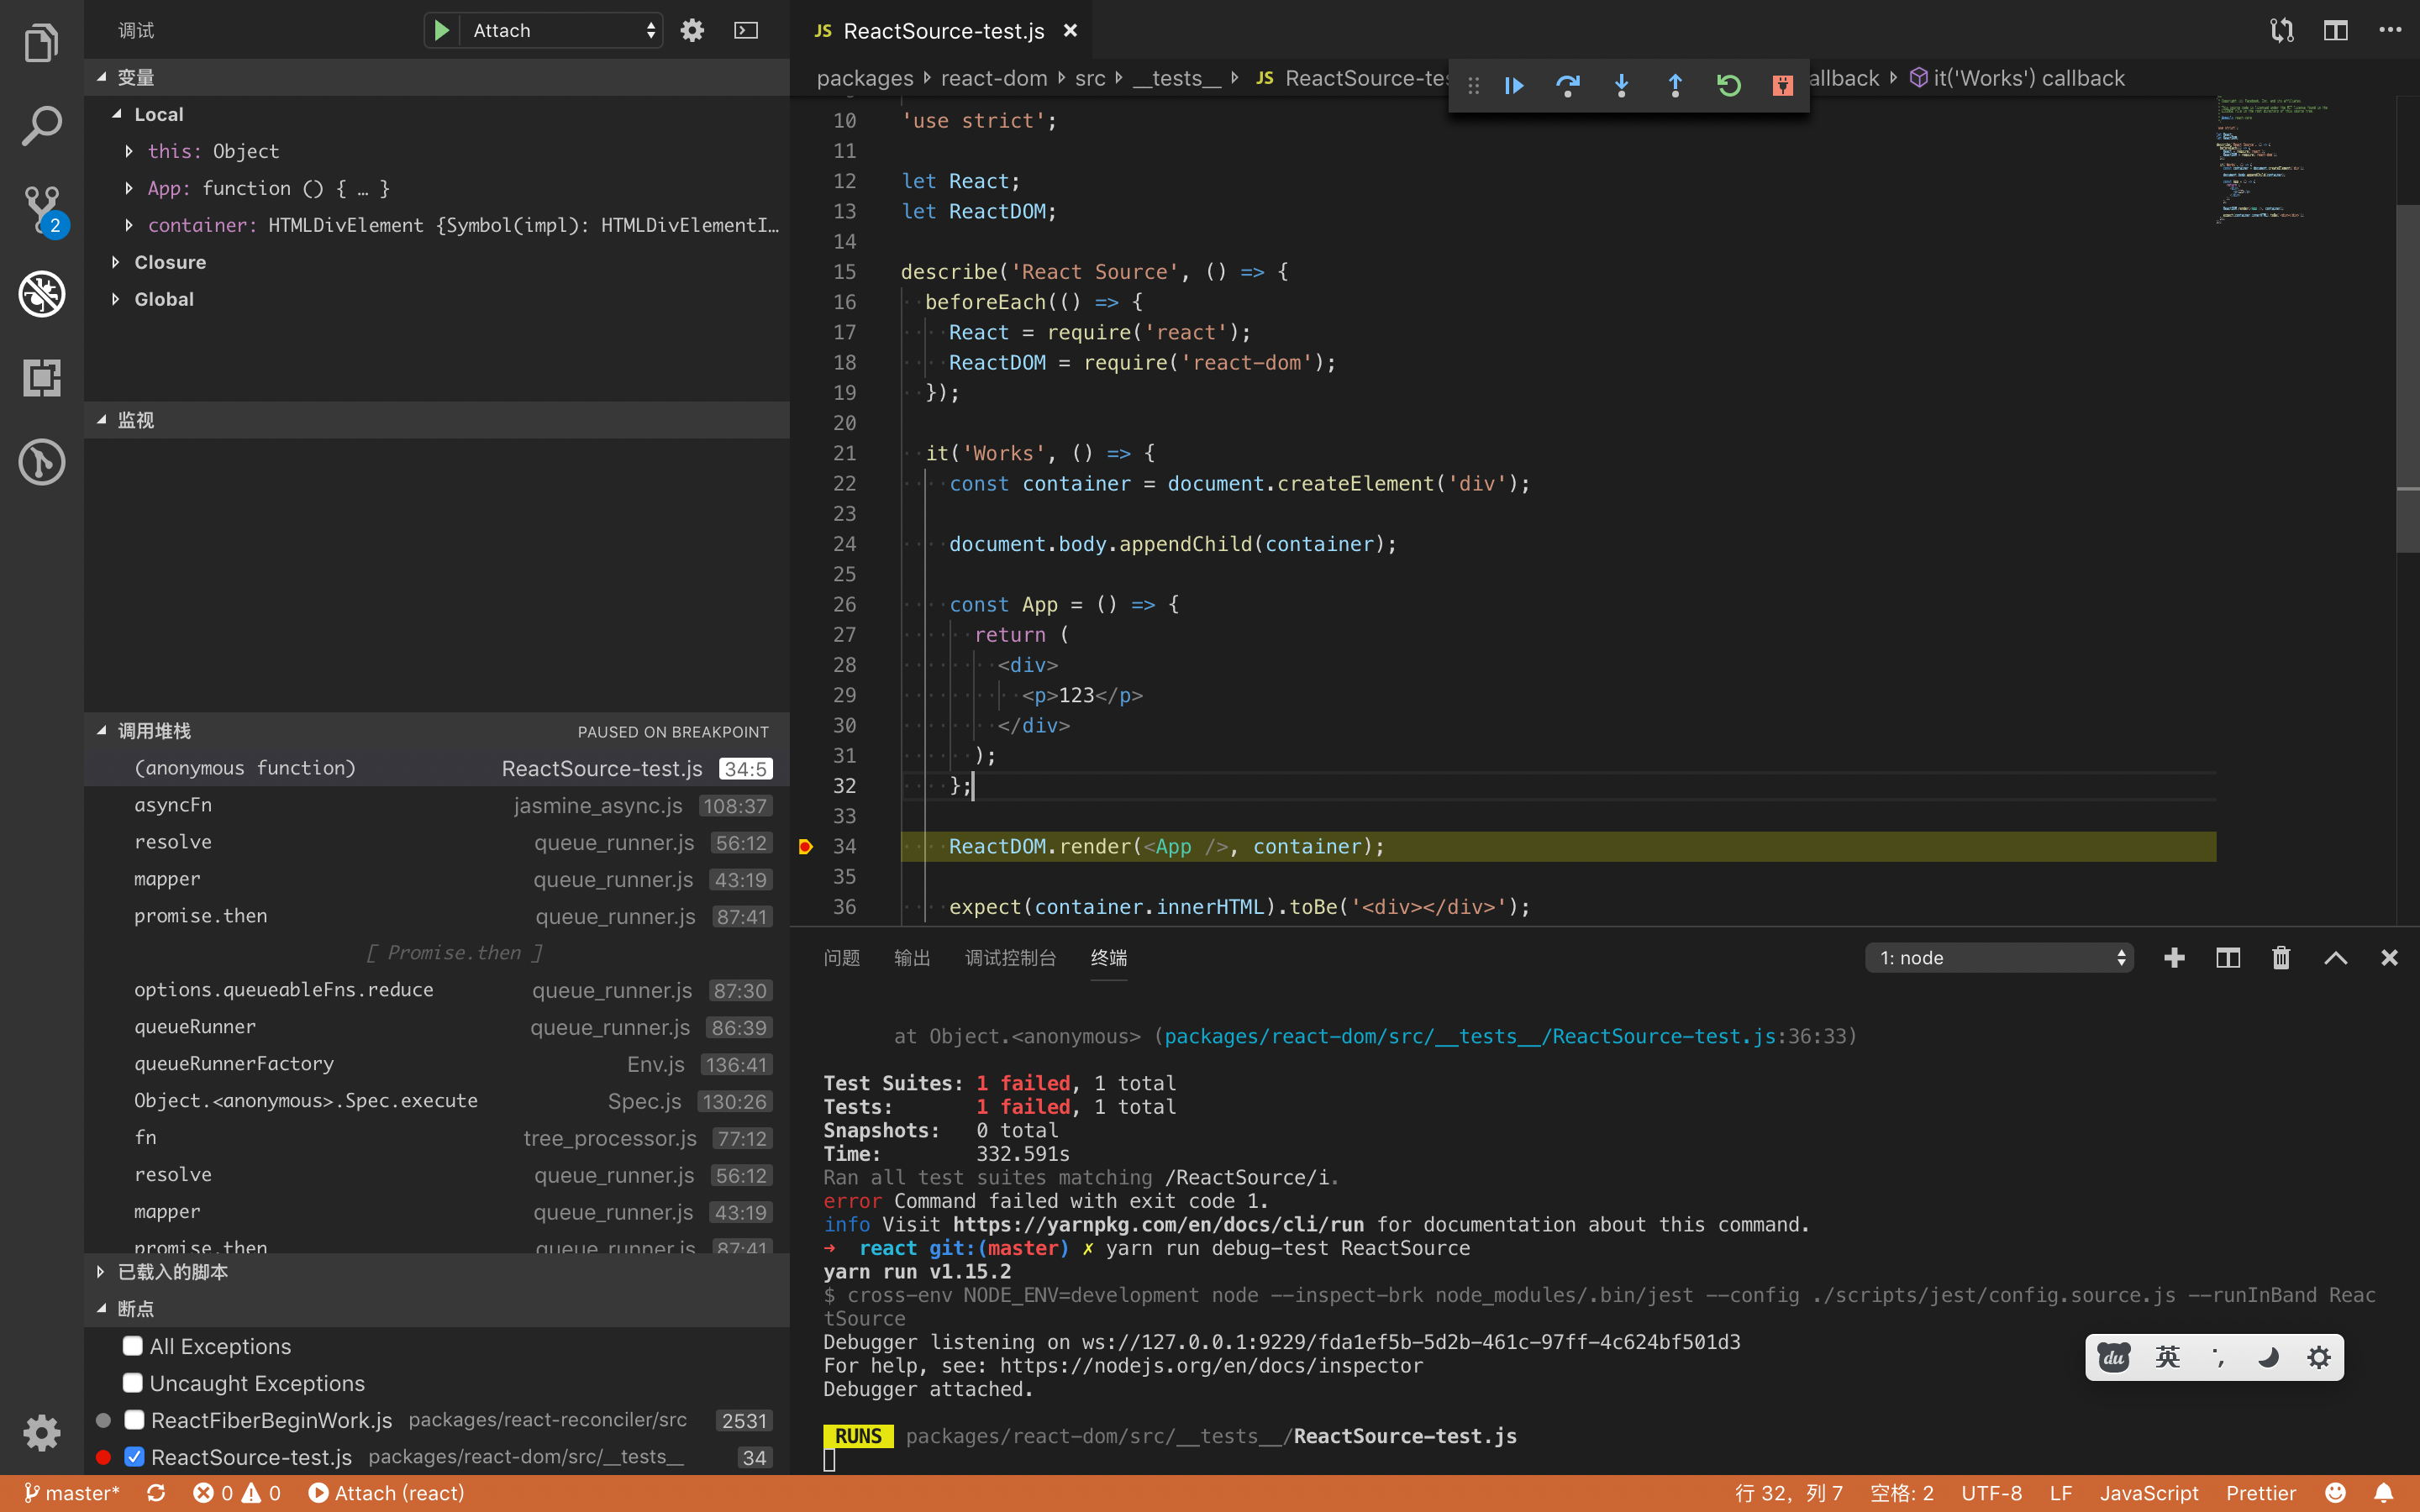Select the asyncFn call stack frame

(x=436, y=805)
